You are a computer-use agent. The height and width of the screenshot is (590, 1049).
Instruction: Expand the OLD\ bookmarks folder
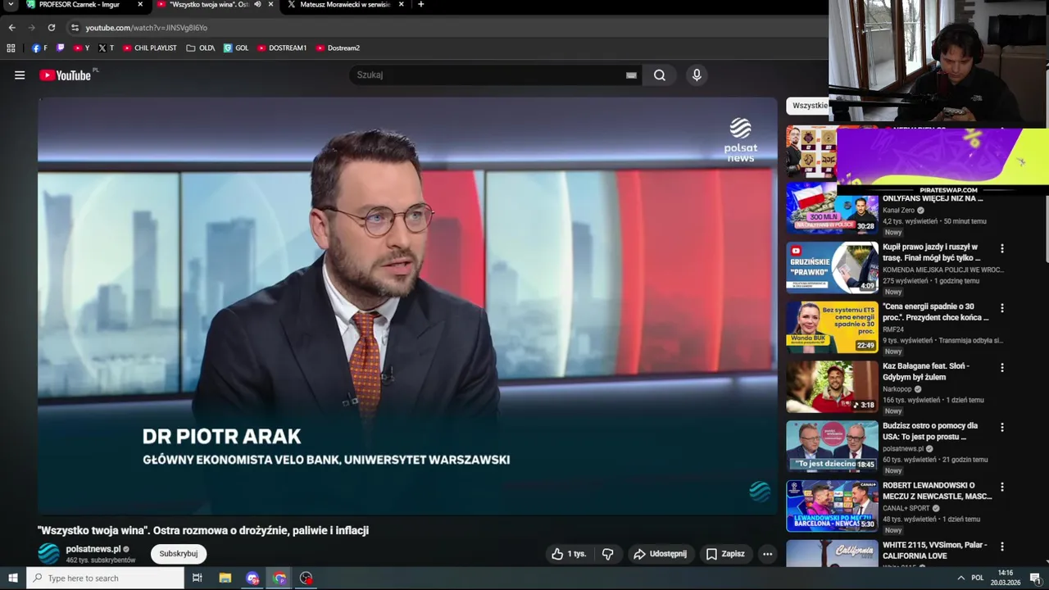pos(201,48)
